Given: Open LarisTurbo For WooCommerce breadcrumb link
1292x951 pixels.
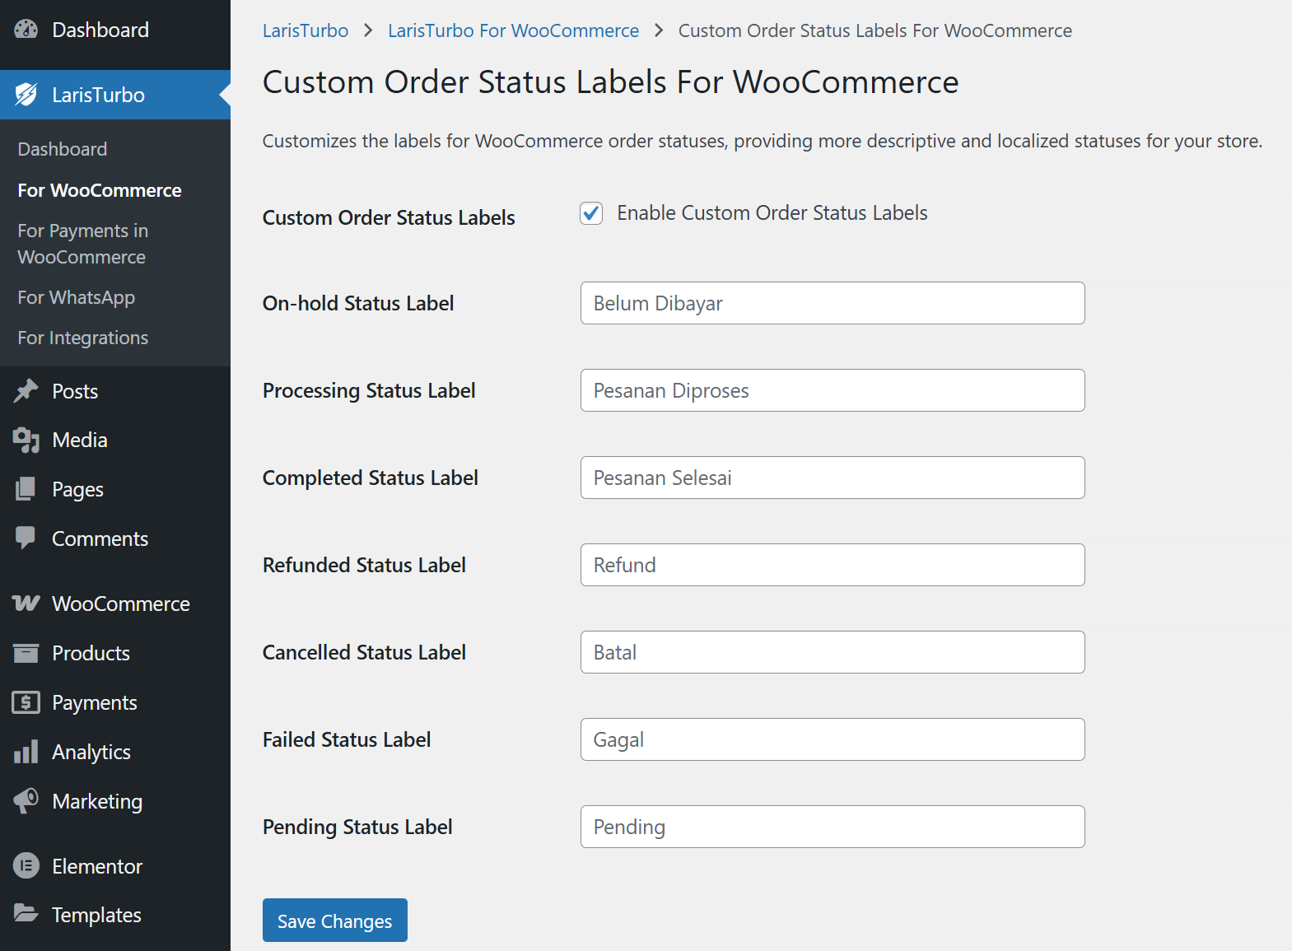Looking at the screenshot, I should point(513,30).
